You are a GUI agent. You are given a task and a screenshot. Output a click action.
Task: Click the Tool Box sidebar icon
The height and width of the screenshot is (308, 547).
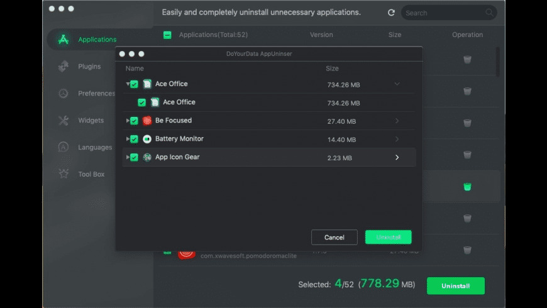pos(64,174)
